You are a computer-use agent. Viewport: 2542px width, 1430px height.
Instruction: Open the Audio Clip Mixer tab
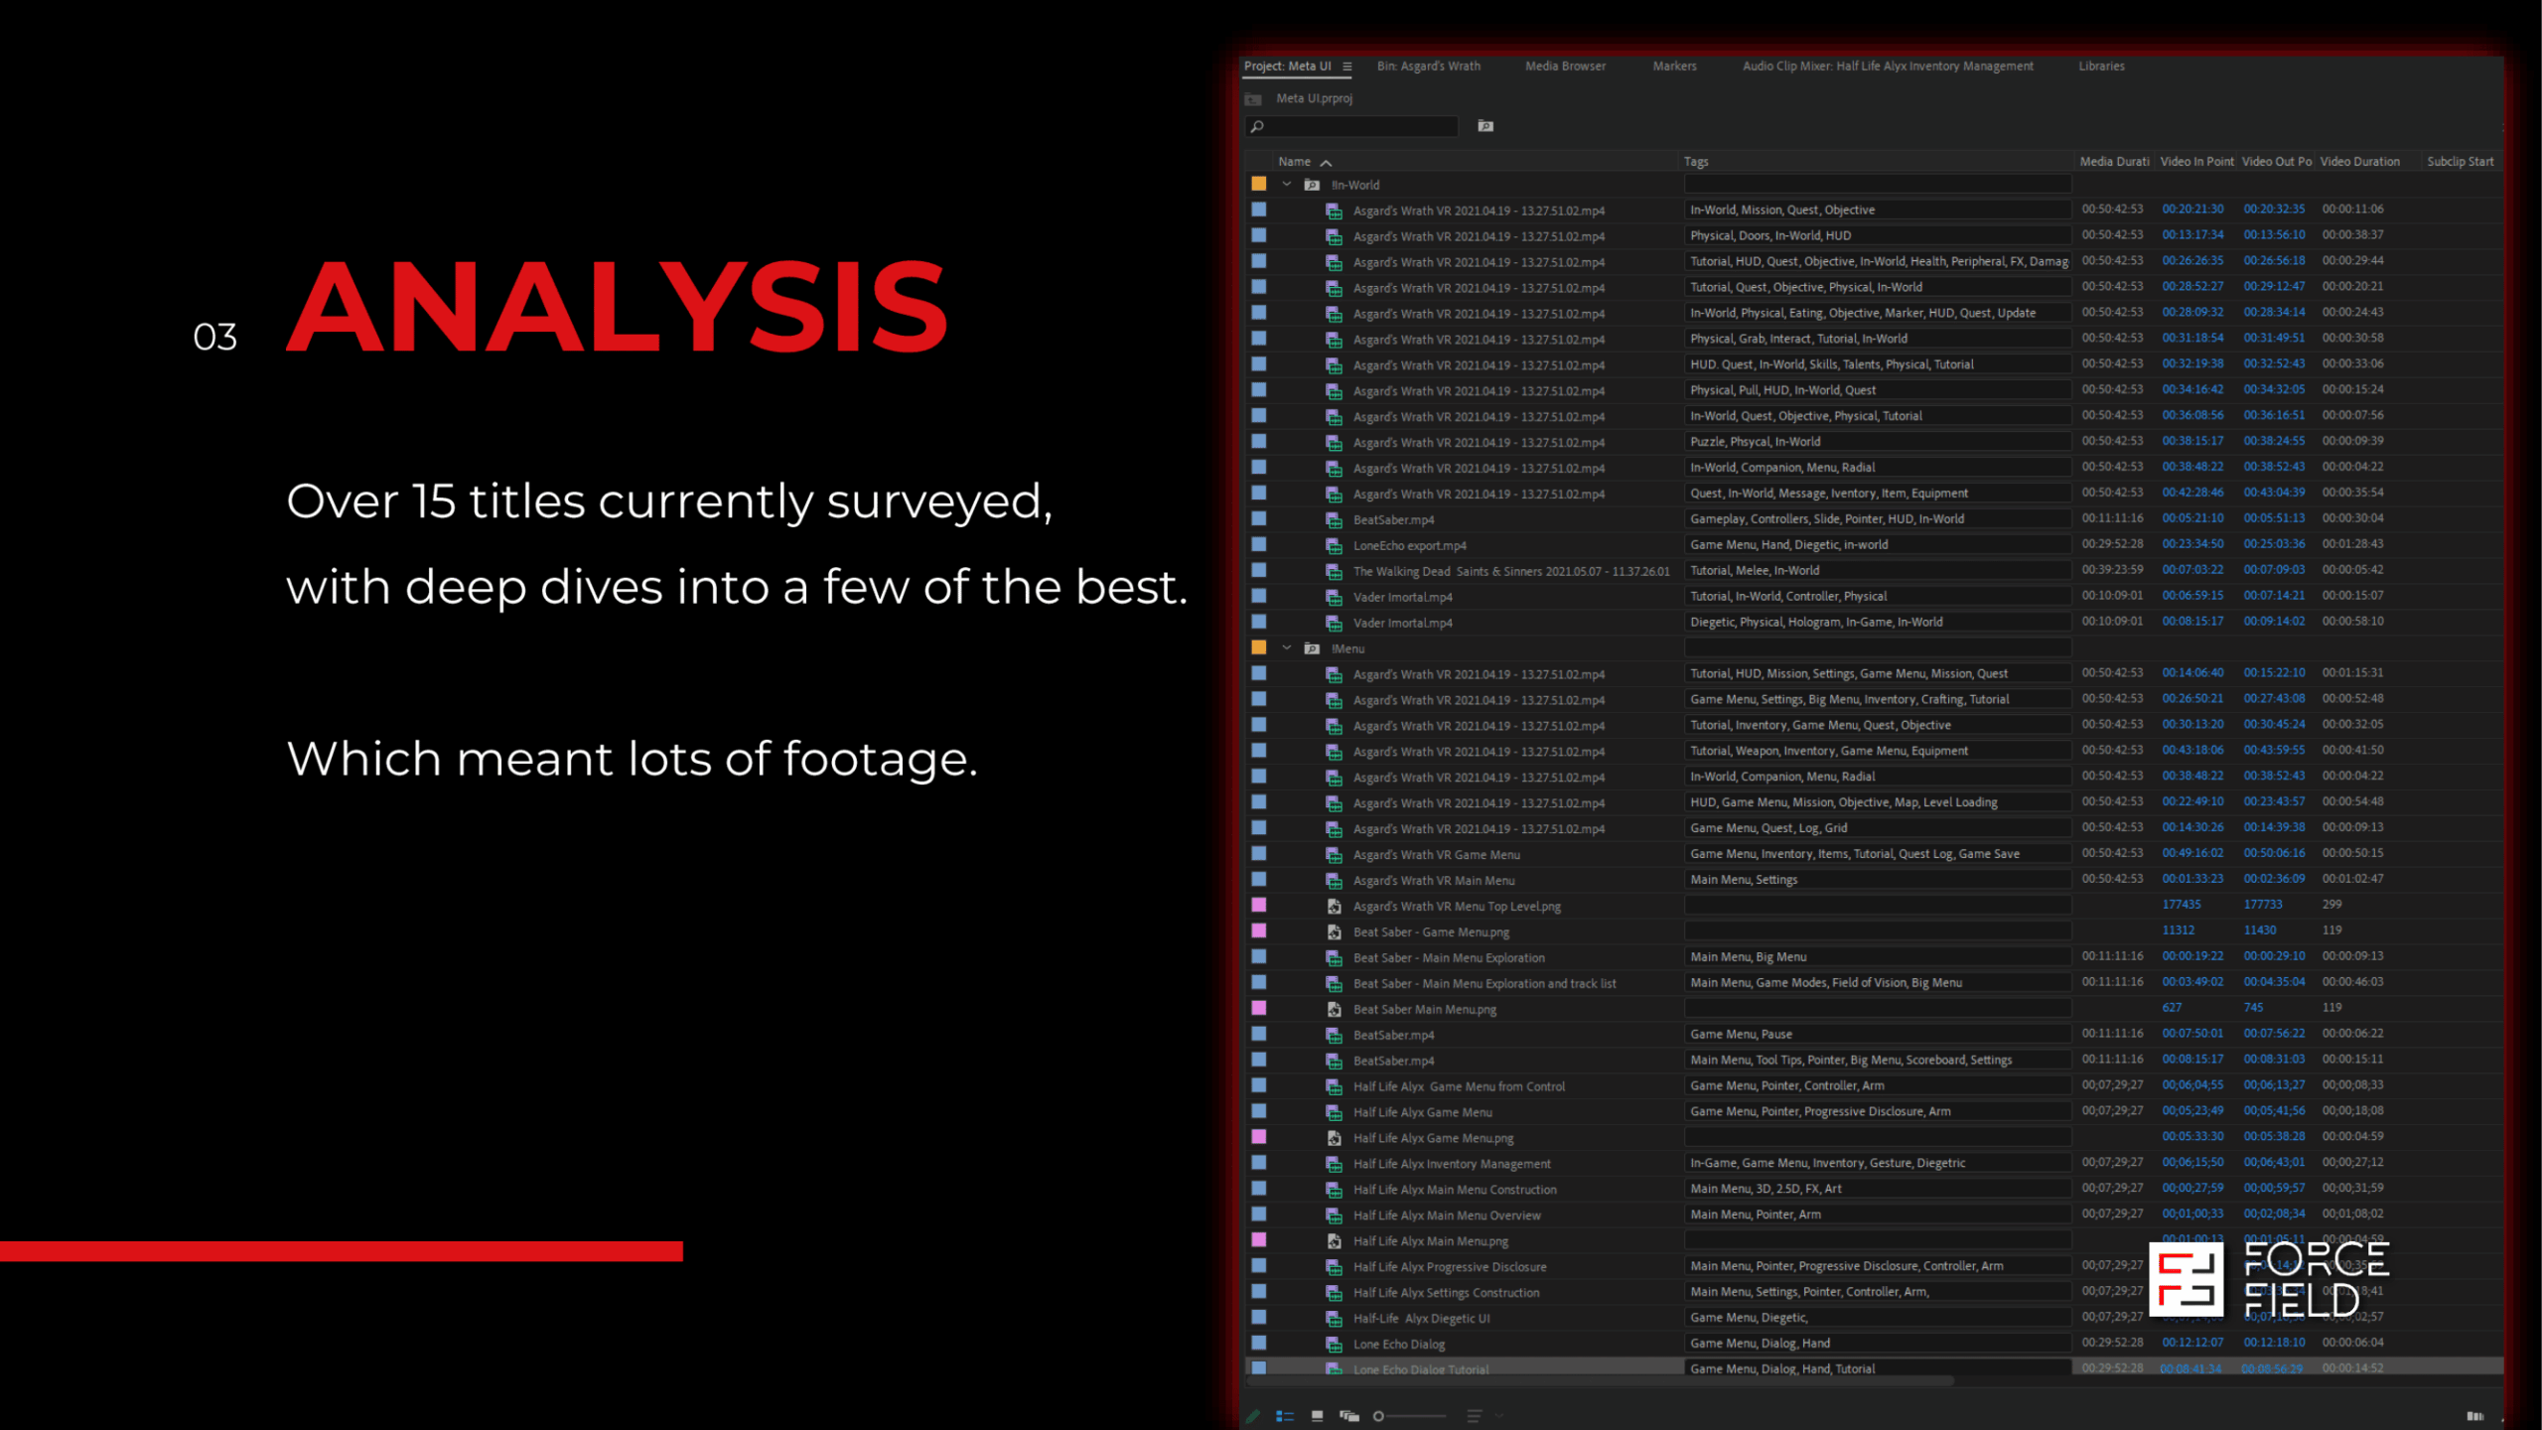tap(1888, 67)
